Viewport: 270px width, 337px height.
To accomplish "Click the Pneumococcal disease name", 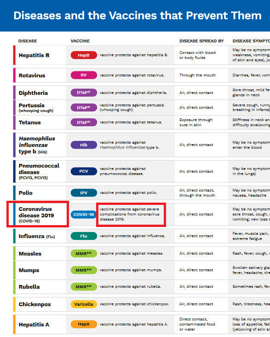I will (39, 172).
